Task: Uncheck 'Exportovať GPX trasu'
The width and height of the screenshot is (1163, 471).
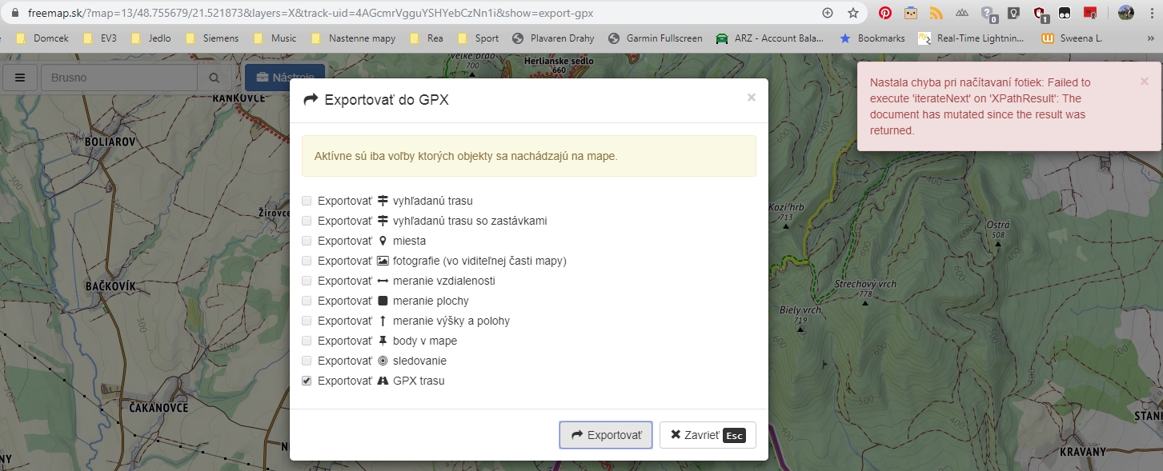Action: 306,381
